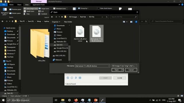Open File tab in Explorer

(x=4, y=5)
